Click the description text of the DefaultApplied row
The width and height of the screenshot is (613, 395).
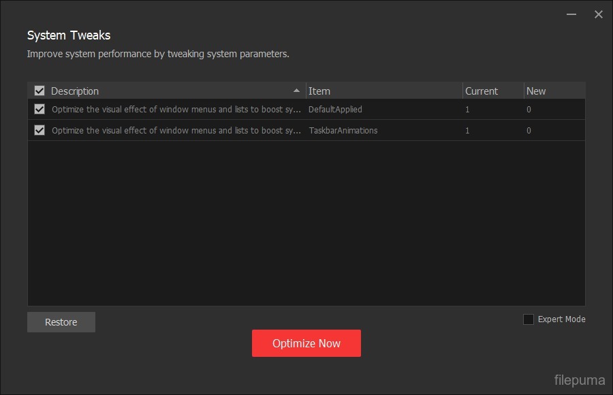click(176, 110)
